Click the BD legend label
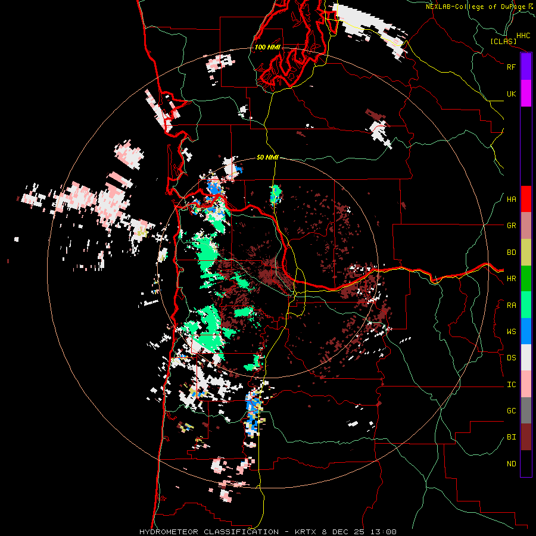 click(511, 253)
